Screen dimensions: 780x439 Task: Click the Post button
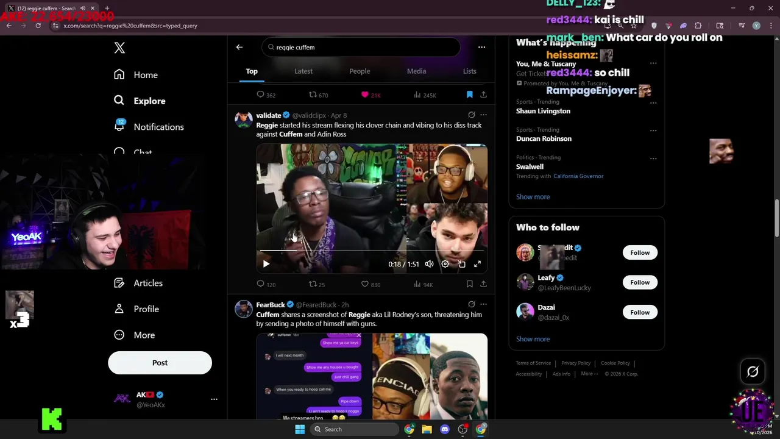point(160,363)
